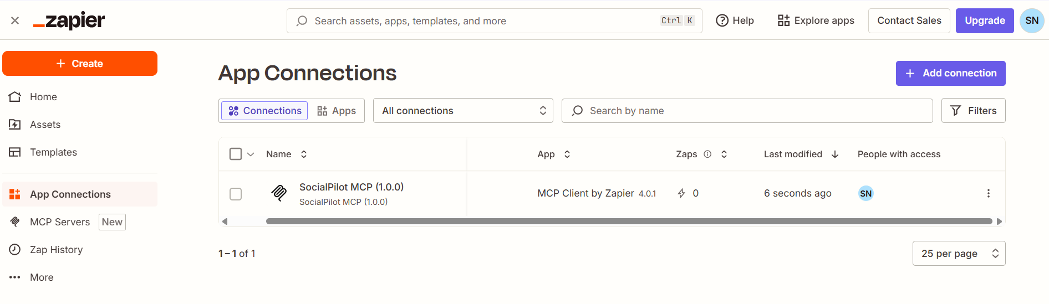Click the Zaps count lightning bolt icon
The height and width of the screenshot is (304, 1049).
tap(681, 193)
